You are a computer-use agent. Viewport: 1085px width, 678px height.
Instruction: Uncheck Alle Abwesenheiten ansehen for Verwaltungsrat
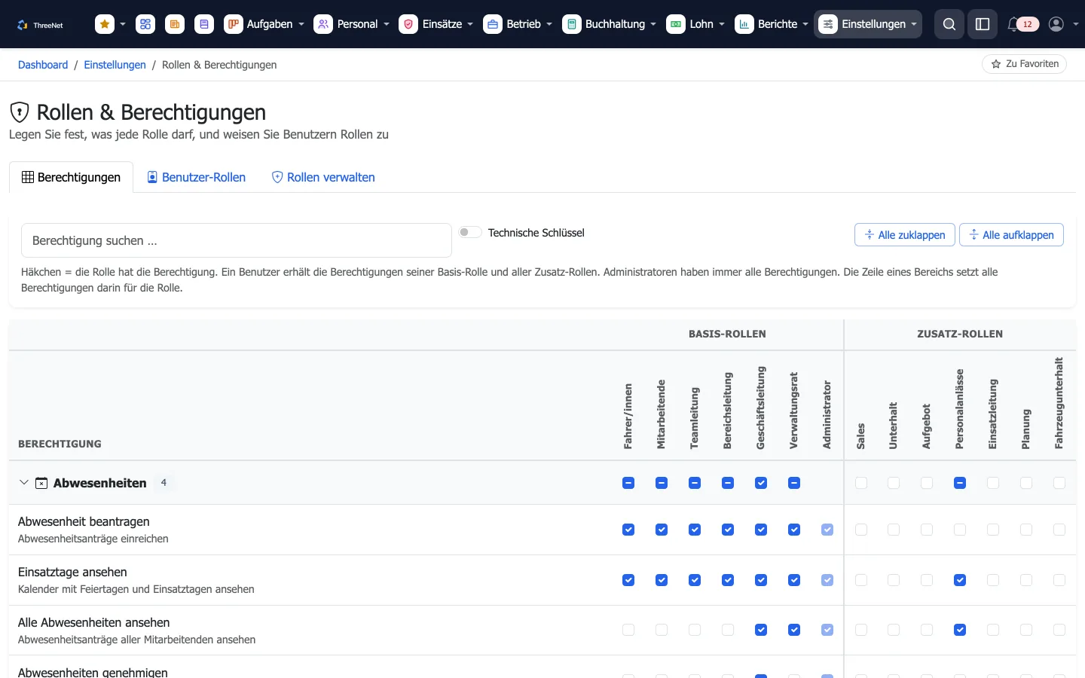pyautogui.click(x=794, y=630)
